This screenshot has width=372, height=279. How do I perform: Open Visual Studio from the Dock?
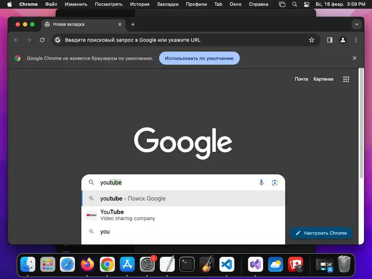255,264
